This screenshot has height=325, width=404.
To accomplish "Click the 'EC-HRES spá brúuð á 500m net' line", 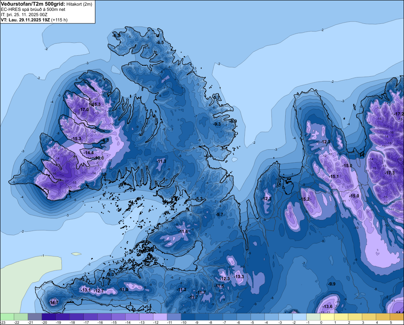I will point(33,10).
